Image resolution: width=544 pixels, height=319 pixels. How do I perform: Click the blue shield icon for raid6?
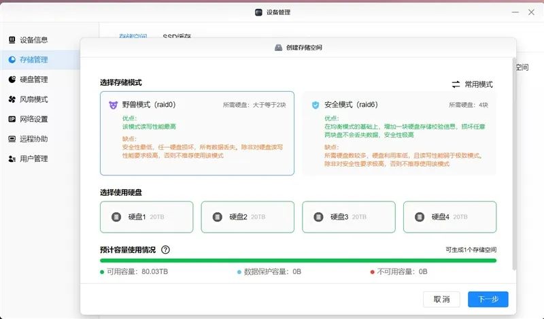click(316, 105)
